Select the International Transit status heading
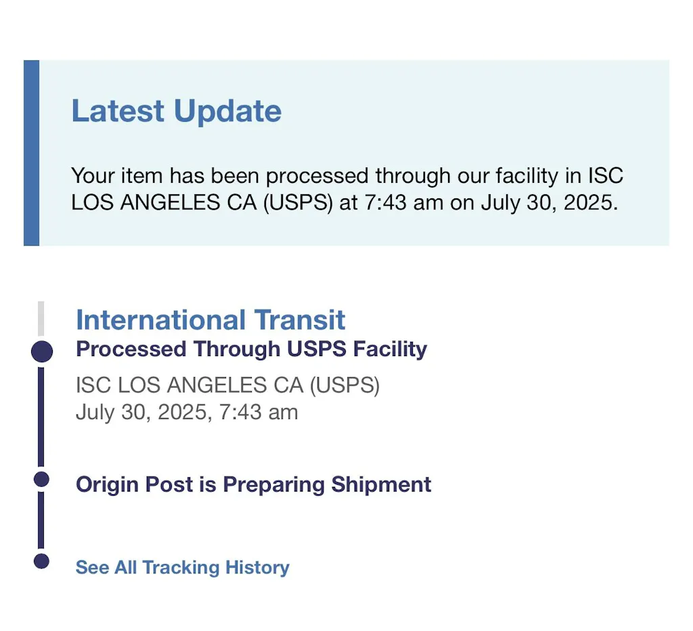The width and height of the screenshot is (693, 631). coord(210,320)
